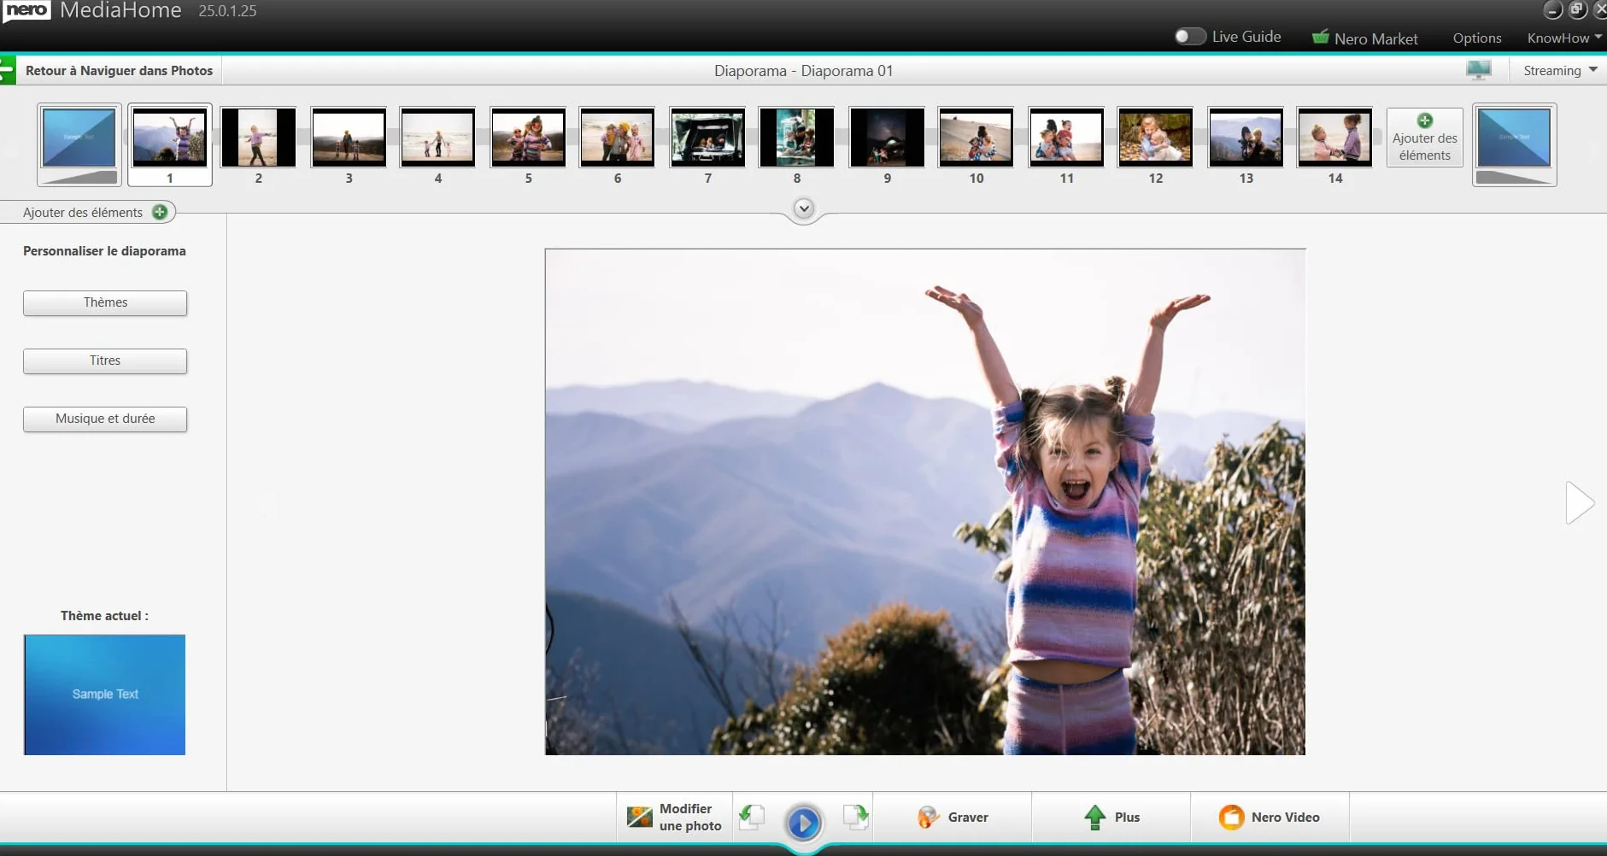Play the slideshow
Image resolution: width=1607 pixels, height=856 pixels.
[x=804, y=823]
